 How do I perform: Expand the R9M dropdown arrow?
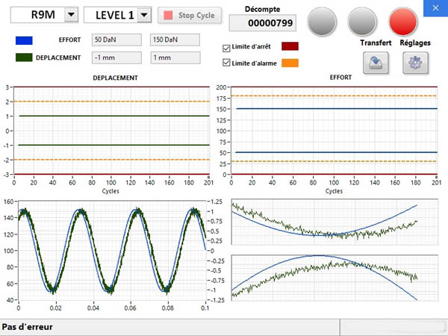point(71,14)
